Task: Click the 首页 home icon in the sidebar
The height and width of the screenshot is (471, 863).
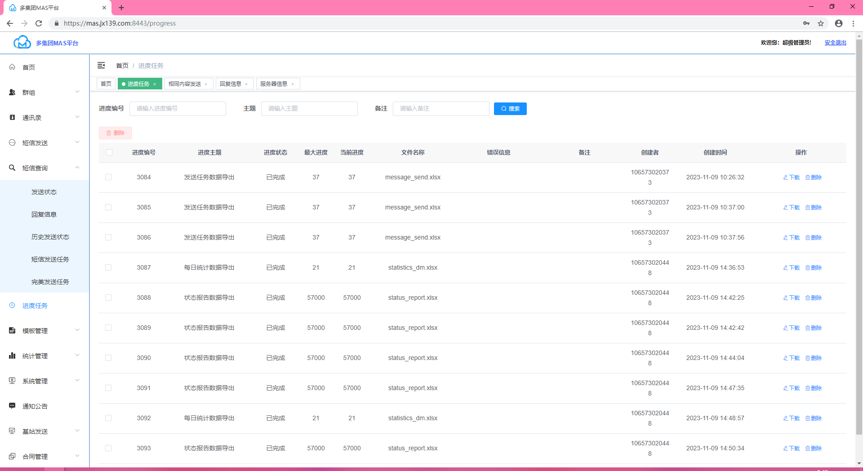Action: coord(12,67)
